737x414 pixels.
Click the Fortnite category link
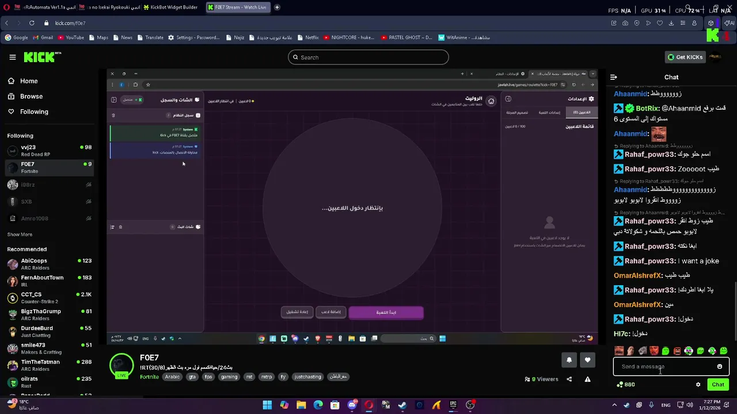(149, 377)
